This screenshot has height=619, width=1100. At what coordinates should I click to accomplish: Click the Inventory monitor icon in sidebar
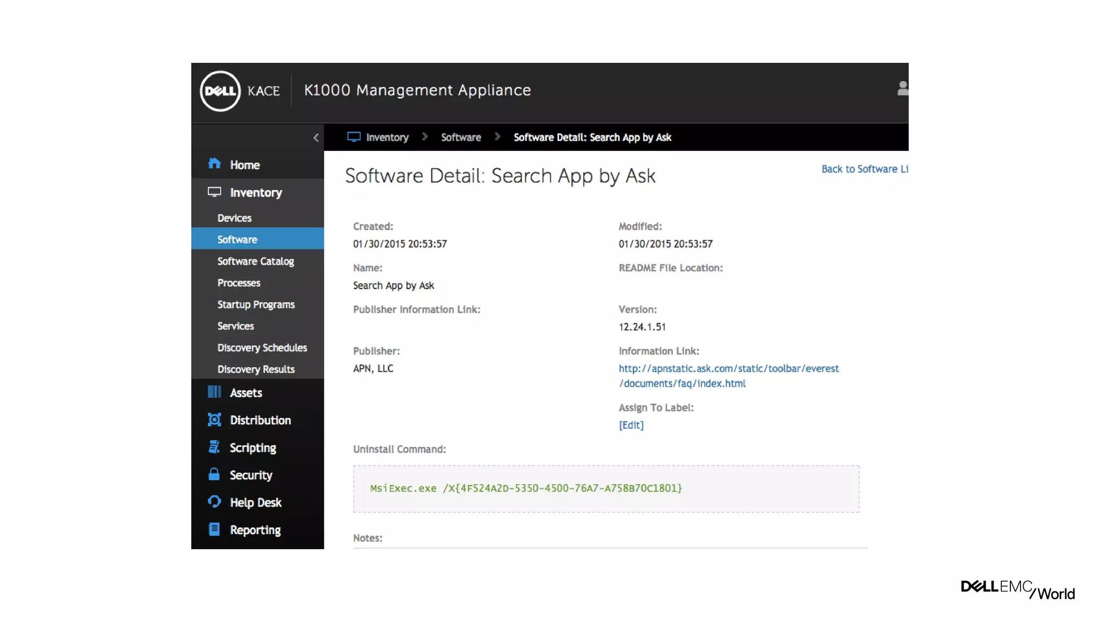[214, 192]
